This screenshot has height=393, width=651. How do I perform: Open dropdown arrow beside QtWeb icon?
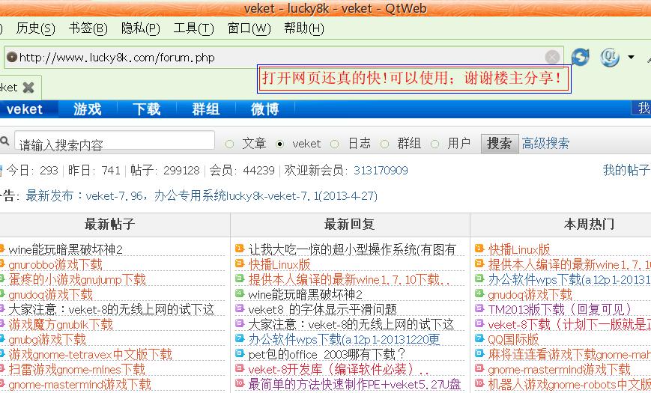[x=631, y=58]
